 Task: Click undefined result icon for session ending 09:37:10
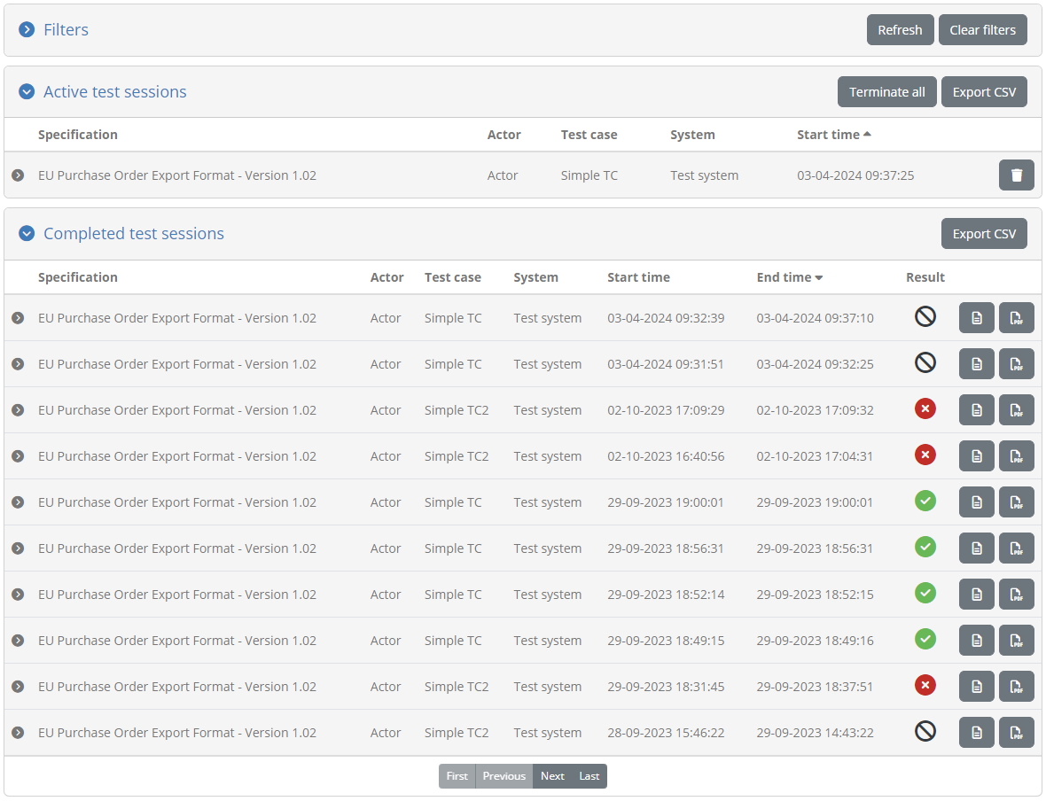[x=925, y=317]
